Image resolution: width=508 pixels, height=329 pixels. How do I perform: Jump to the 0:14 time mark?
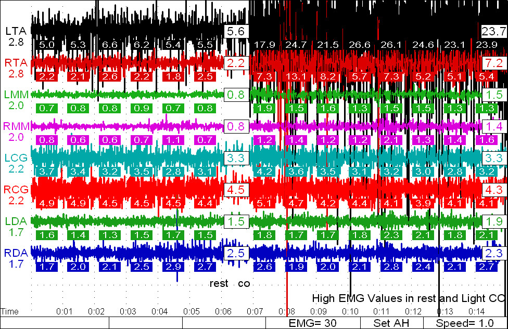pyautogui.click(x=477, y=311)
